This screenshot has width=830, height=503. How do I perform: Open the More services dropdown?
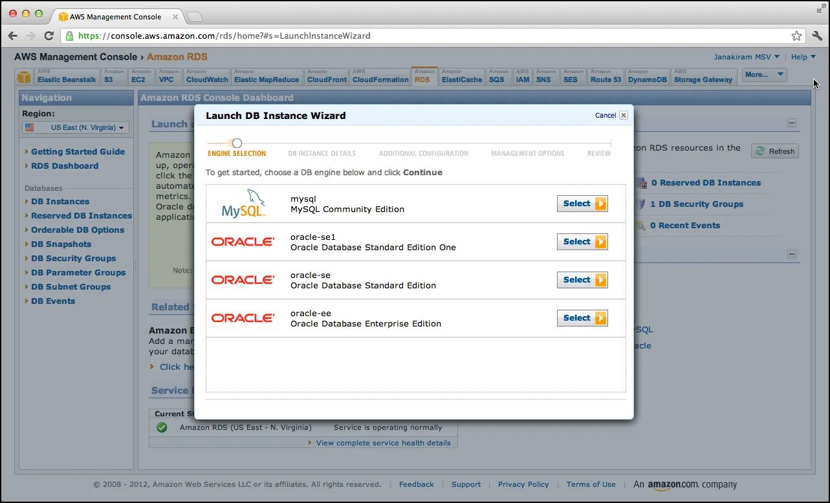[764, 74]
